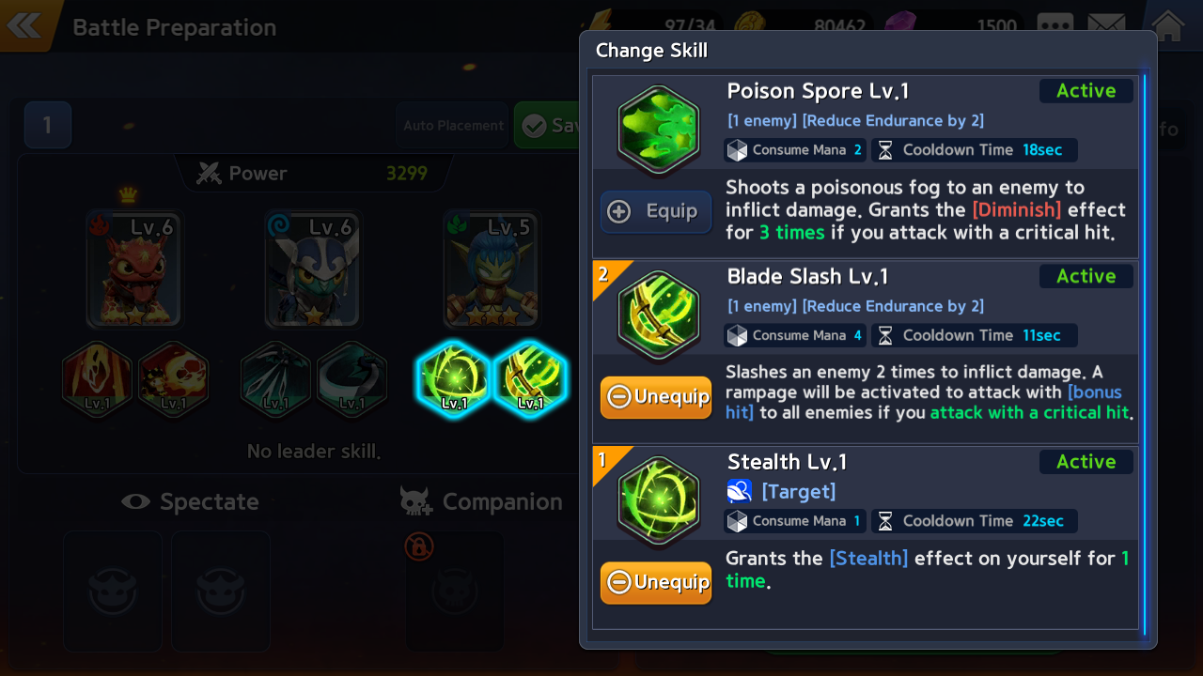Tap the first empty Spectate slot
1203x676 pixels.
[x=113, y=590]
